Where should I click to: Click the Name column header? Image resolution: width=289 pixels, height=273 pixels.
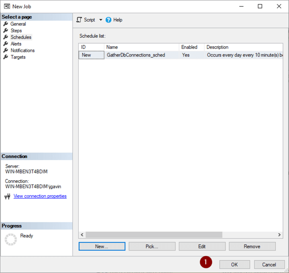pos(142,47)
